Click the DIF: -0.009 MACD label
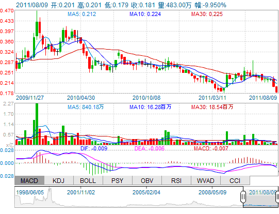 [94, 148]
